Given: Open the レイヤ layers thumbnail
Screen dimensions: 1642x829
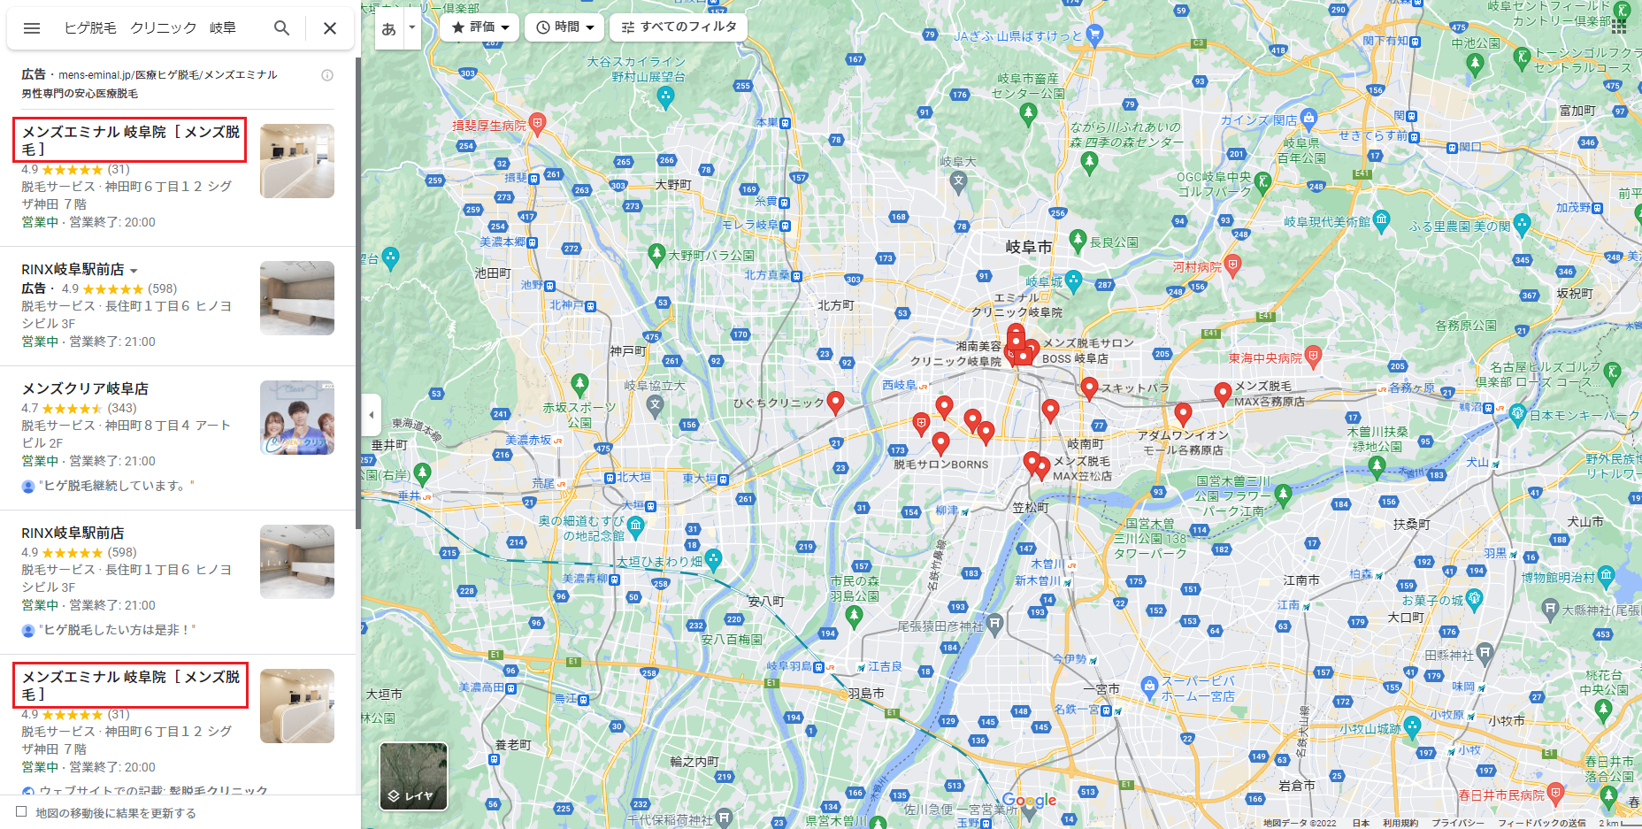Looking at the screenshot, I should [x=413, y=776].
